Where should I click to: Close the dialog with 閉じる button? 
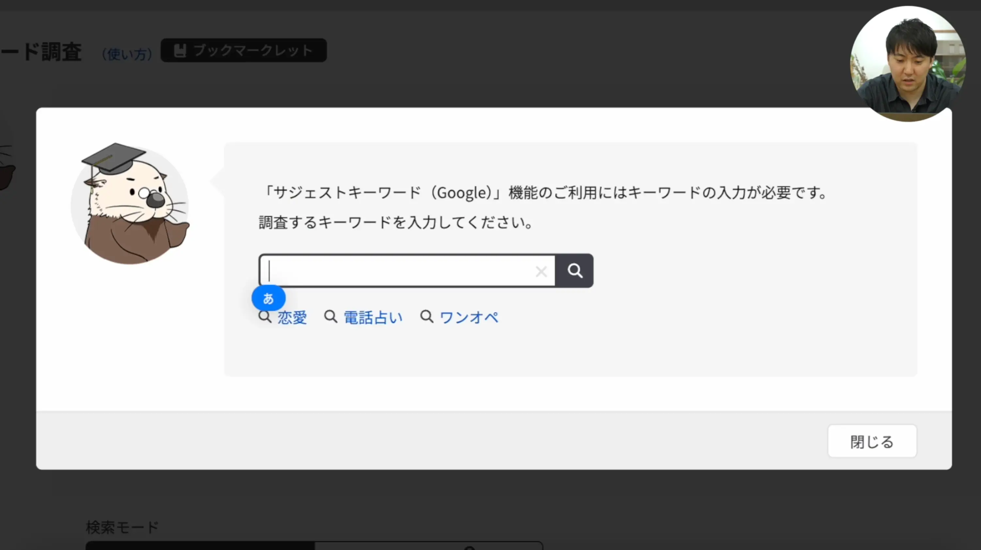[x=872, y=441]
